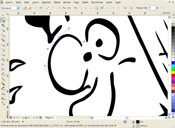Click the Reduzir nós value field
175x128 pixels.
click(x=152, y=8)
